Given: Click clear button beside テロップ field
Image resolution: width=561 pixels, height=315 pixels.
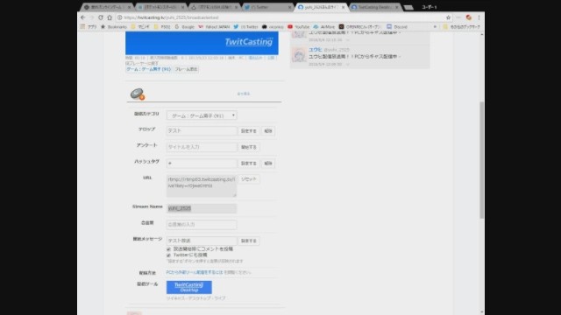Looking at the screenshot, I should click(x=268, y=131).
